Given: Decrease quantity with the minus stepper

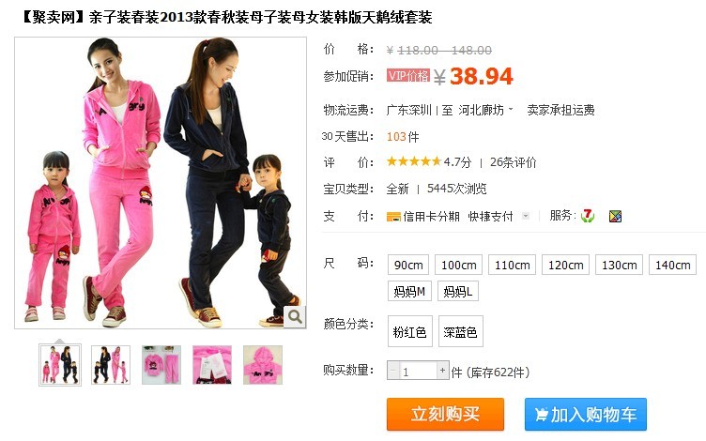Looking at the screenshot, I should pos(393,371).
